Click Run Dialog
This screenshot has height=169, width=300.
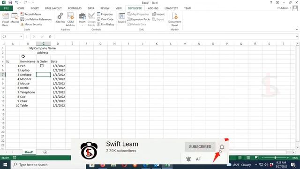tap(105, 24)
